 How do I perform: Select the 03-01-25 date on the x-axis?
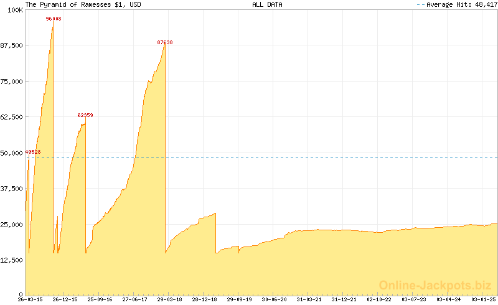tap(482, 300)
